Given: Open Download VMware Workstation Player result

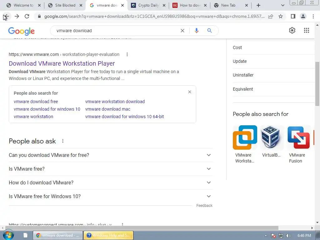Looking at the screenshot, I should 62,63.
